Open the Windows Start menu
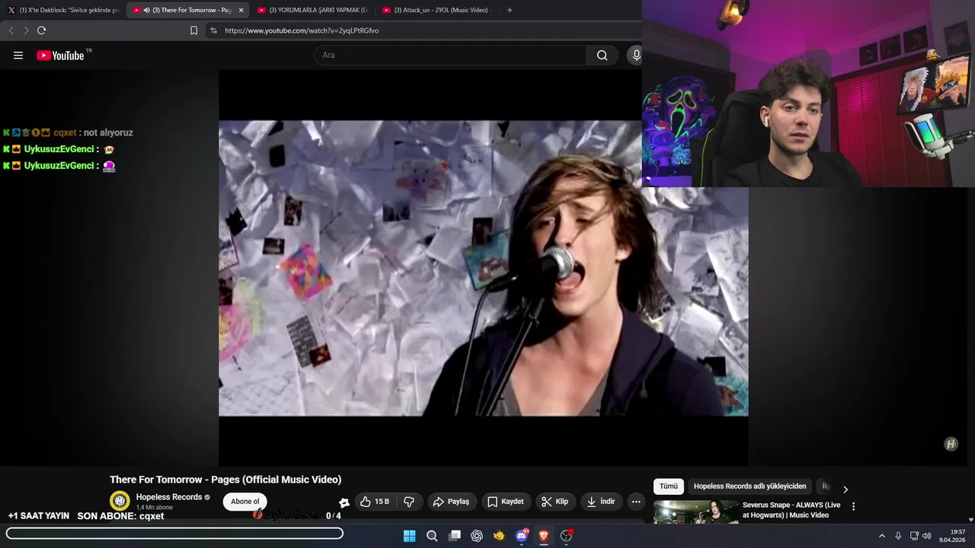This screenshot has width=975, height=548. click(x=409, y=536)
